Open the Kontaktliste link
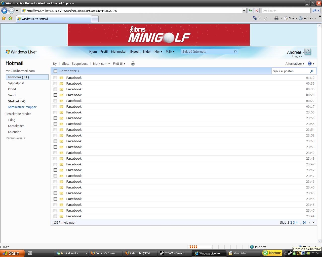 pos(16,126)
